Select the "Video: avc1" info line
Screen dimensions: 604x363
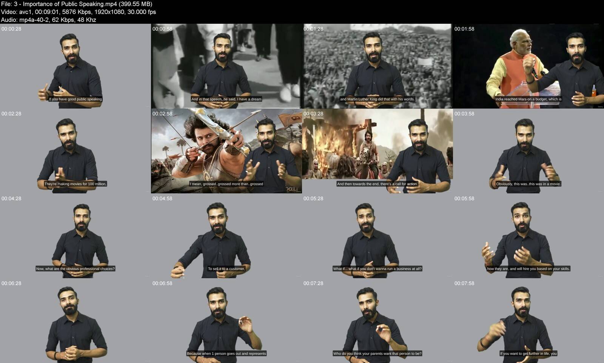coord(79,12)
